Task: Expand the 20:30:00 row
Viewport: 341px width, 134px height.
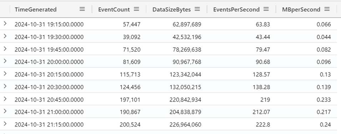Action: (5, 86)
